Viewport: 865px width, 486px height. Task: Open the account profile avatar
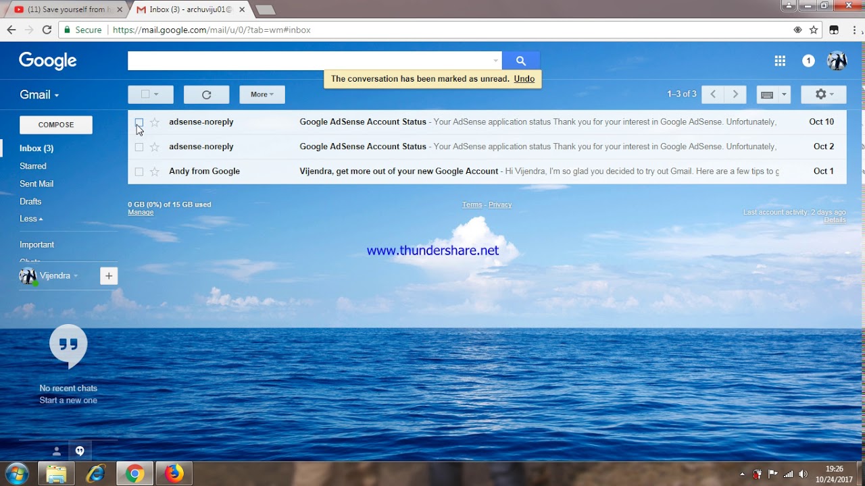[837, 61]
